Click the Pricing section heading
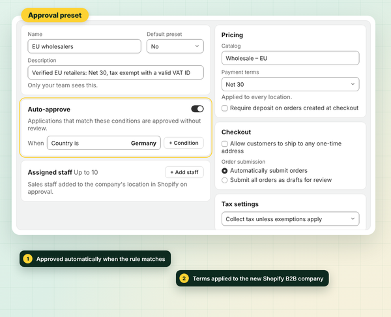 [x=232, y=35]
